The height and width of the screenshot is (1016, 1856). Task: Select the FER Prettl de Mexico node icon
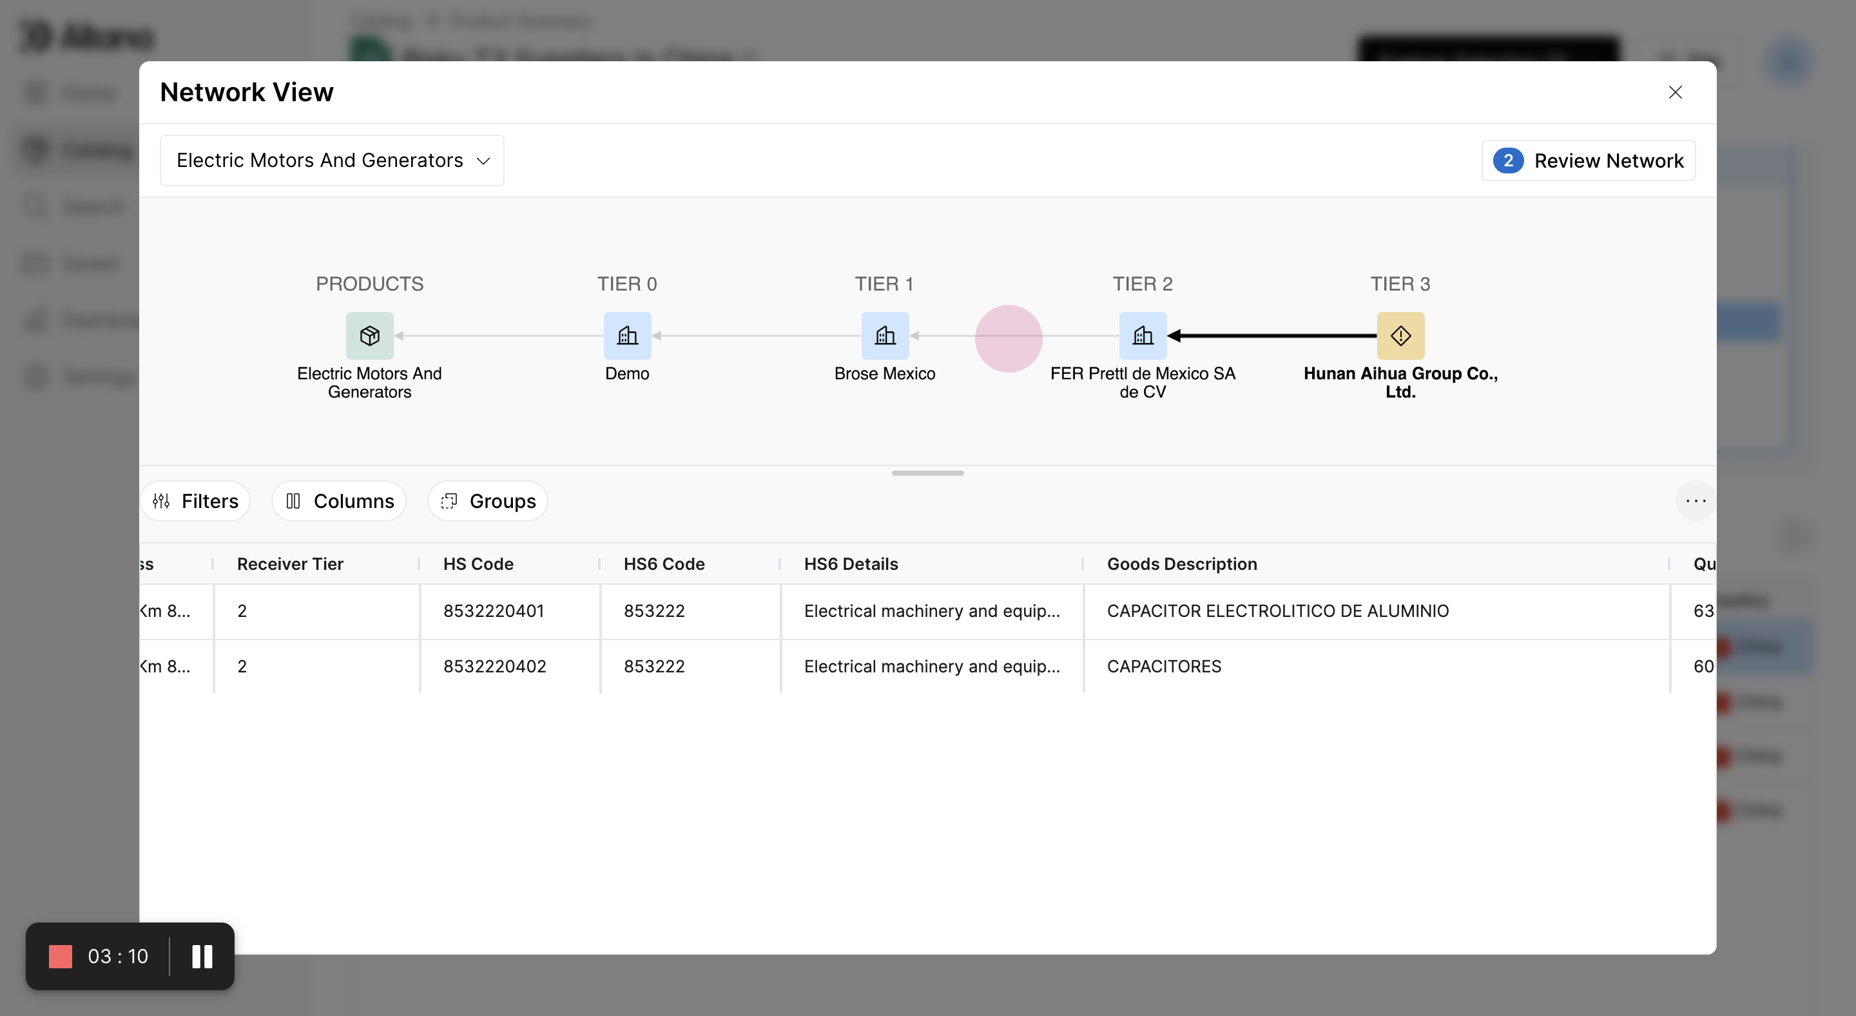1143,336
